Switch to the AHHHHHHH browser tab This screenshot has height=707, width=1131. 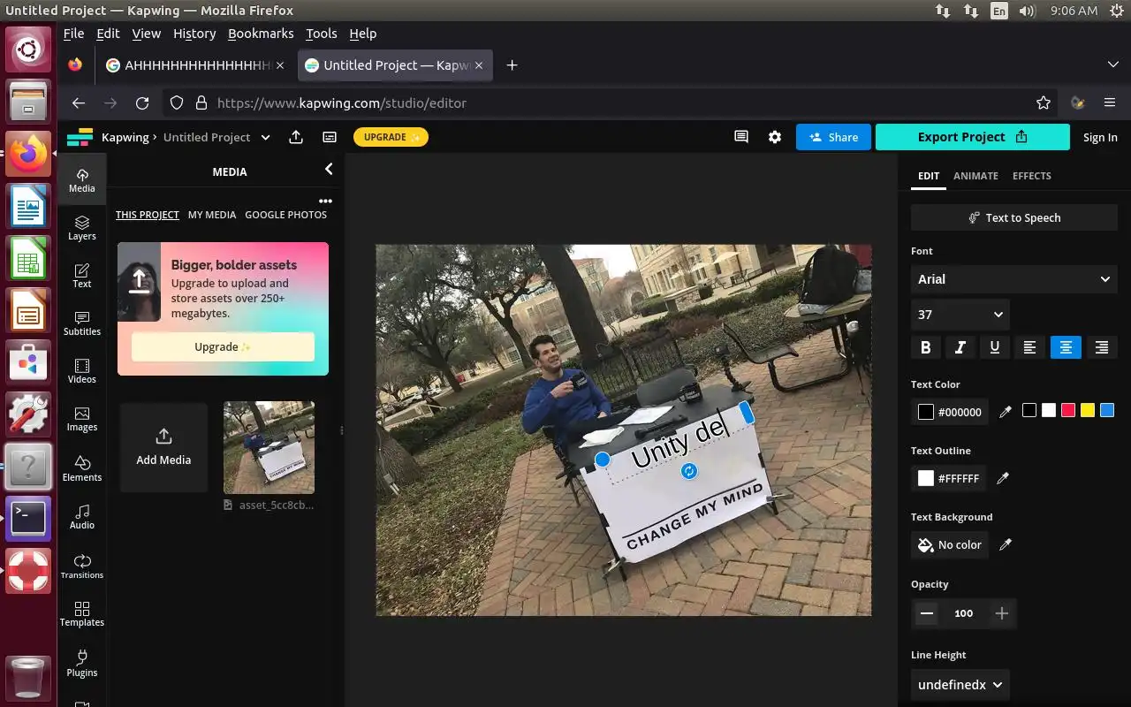[194, 65]
